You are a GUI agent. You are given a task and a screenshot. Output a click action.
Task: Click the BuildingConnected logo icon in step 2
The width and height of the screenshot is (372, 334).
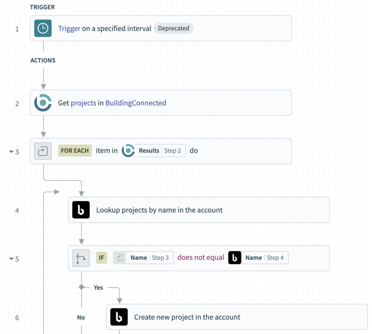pos(43,103)
